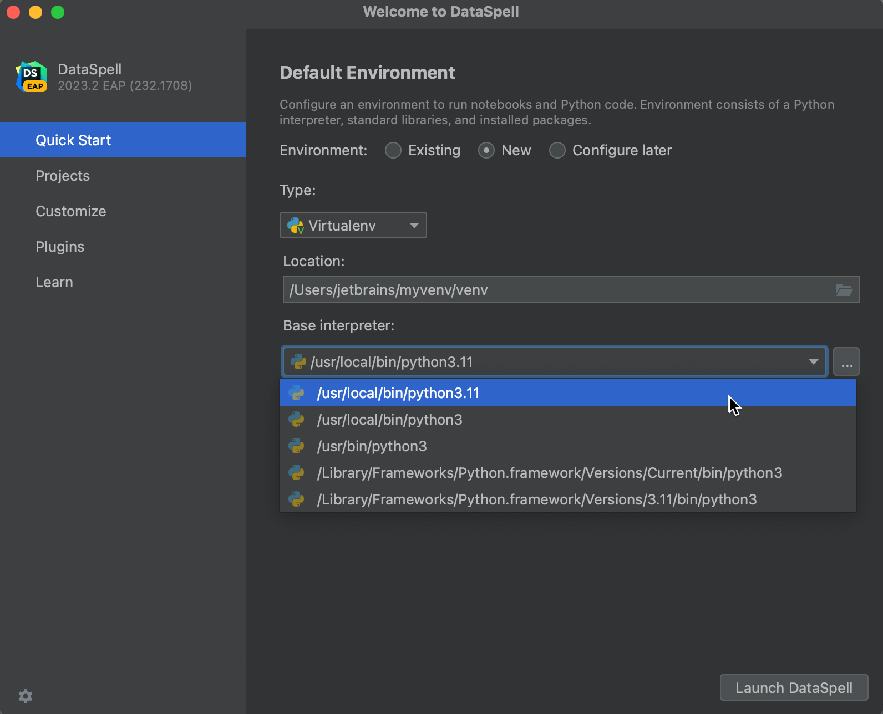Select the New environment radio button
The image size is (883, 714).
[x=486, y=150]
